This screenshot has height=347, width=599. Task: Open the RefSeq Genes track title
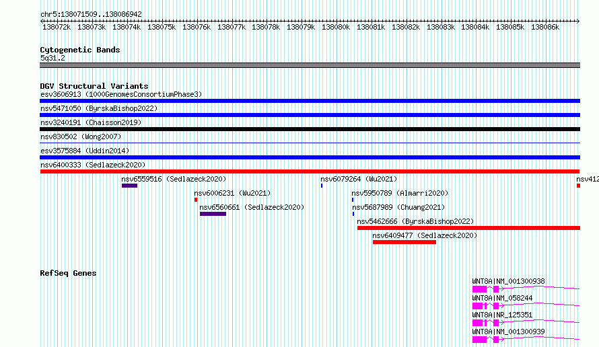coord(68,273)
